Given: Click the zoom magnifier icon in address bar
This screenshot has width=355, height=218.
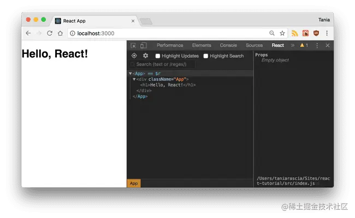Looking at the screenshot, I should tap(272, 33).
